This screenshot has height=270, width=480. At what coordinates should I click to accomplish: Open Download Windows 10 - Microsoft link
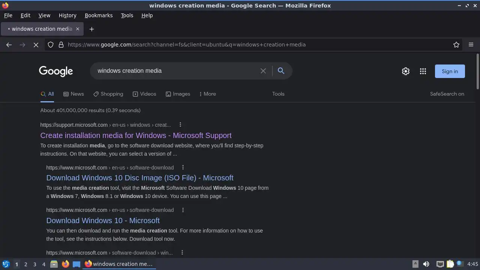coord(103,220)
